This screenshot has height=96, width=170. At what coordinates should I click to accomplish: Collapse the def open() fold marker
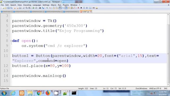pyautogui.click(x=11, y=41)
